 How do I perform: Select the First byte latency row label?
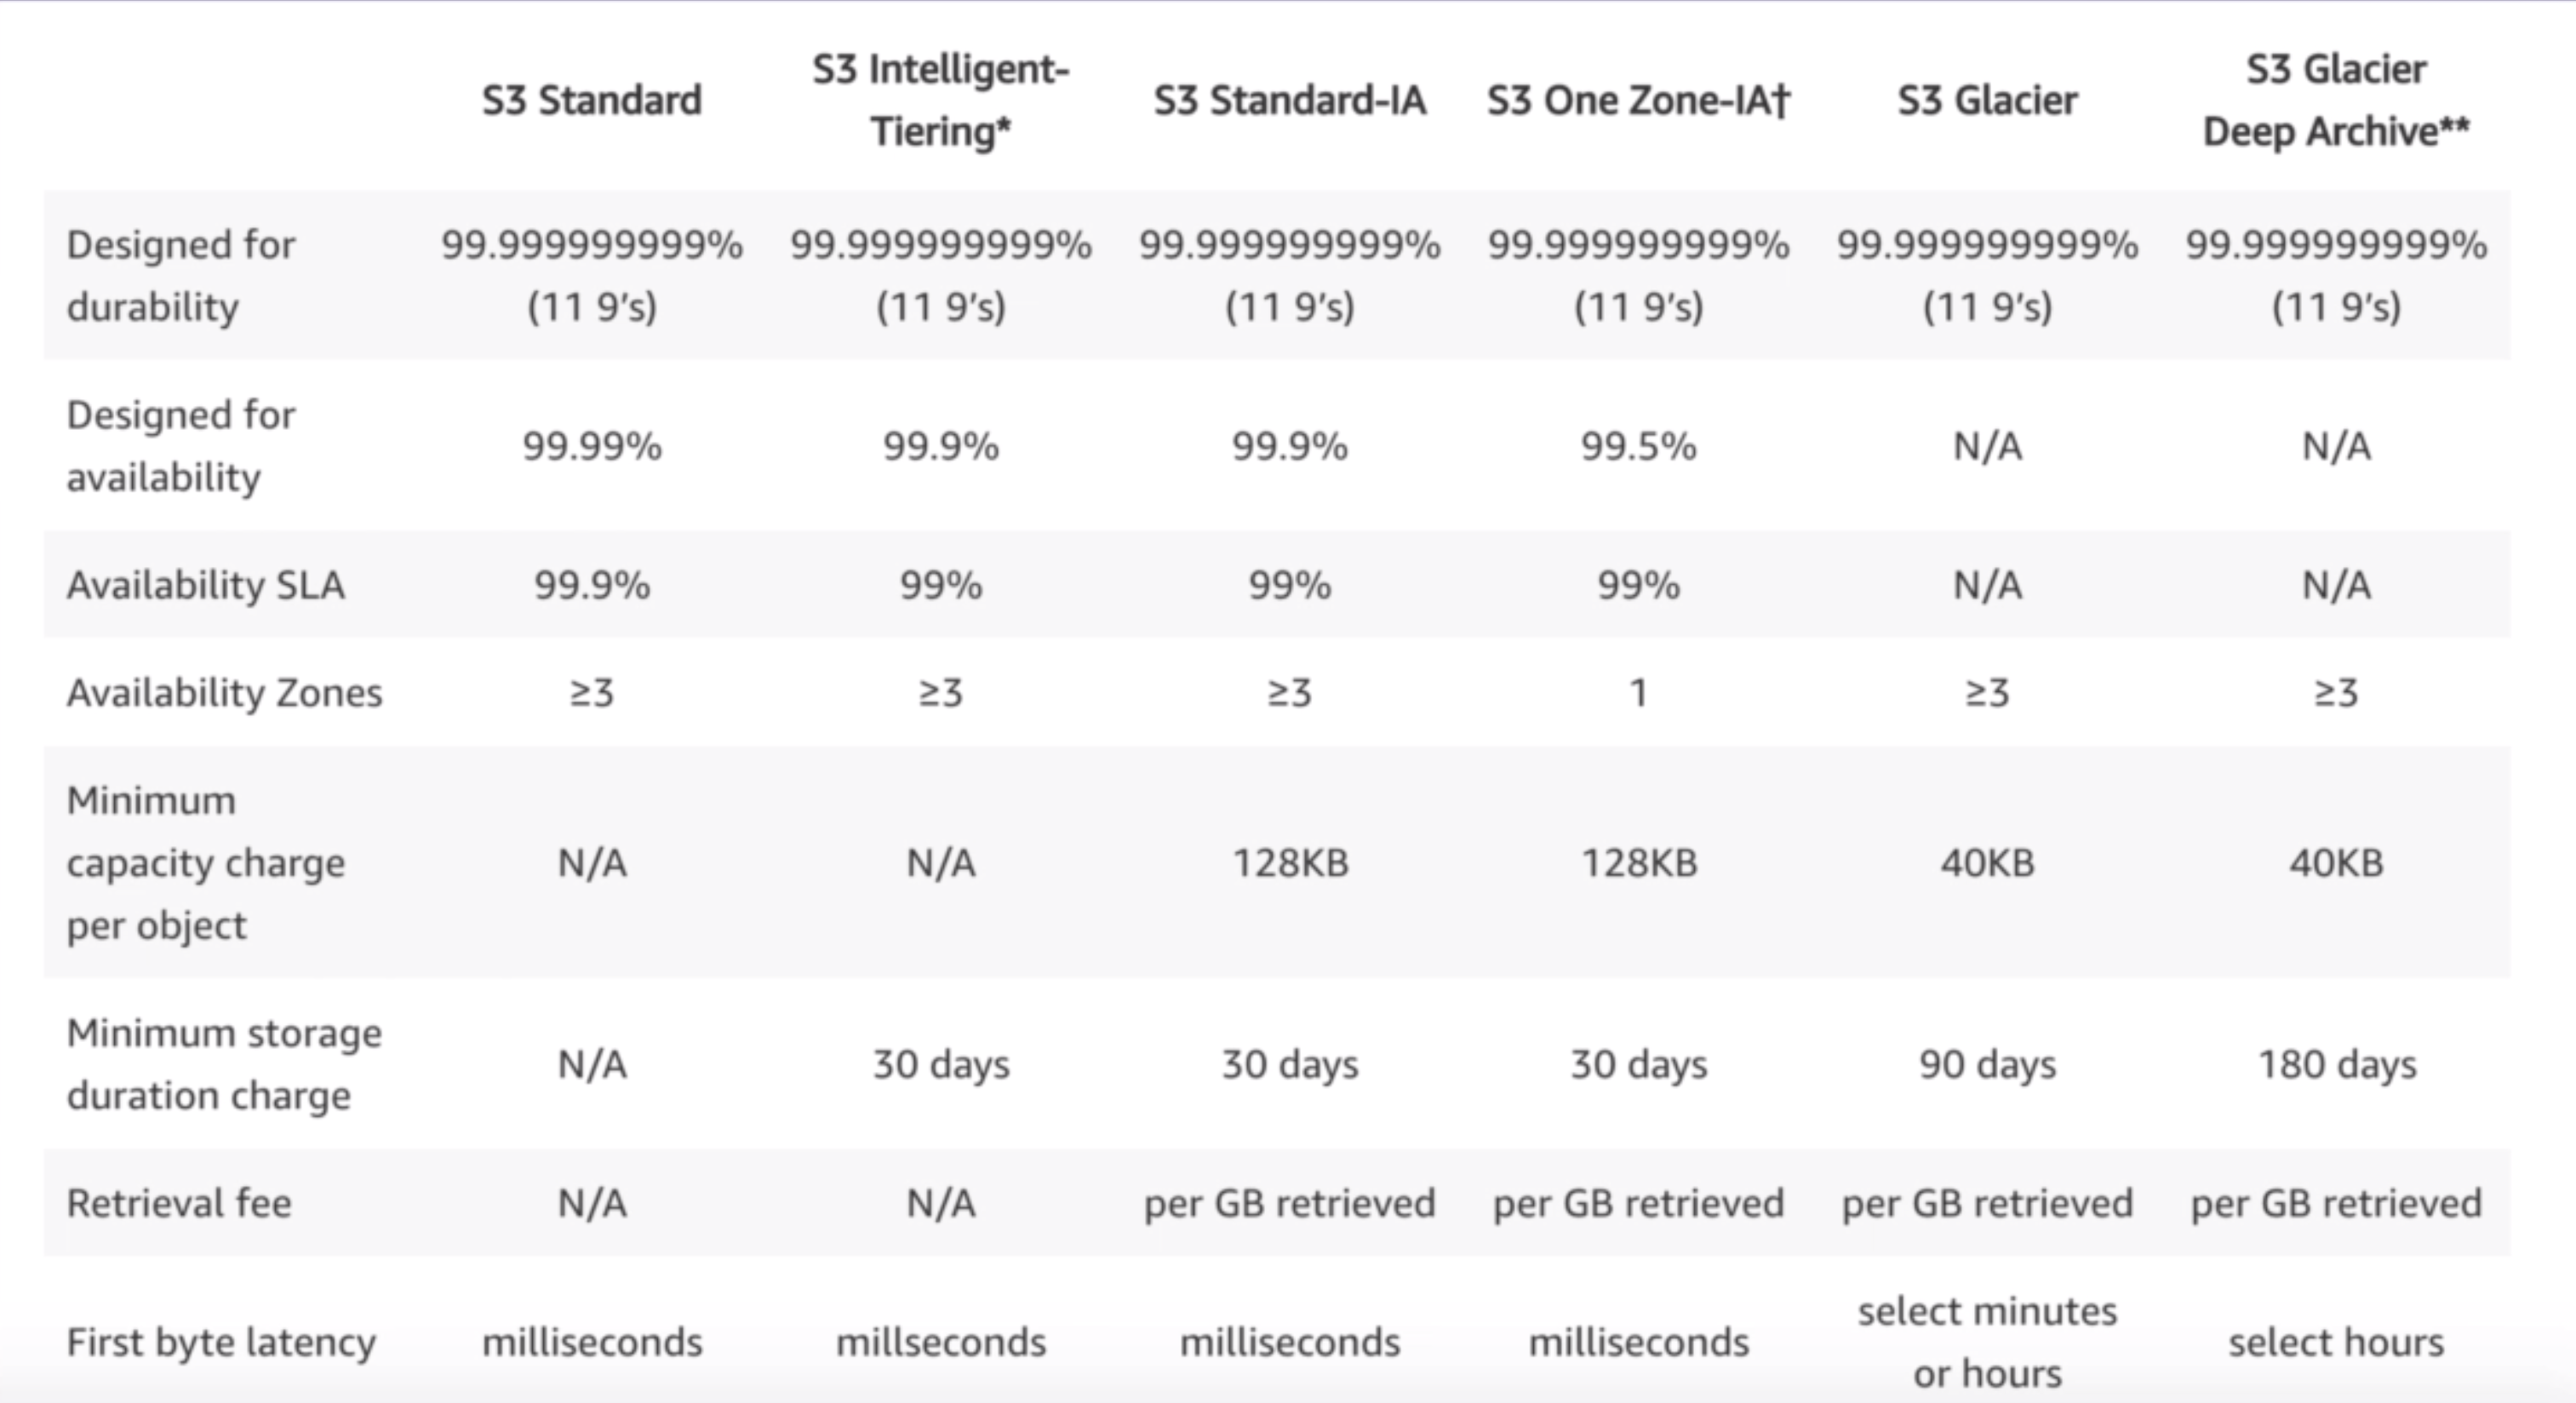[x=221, y=1341]
